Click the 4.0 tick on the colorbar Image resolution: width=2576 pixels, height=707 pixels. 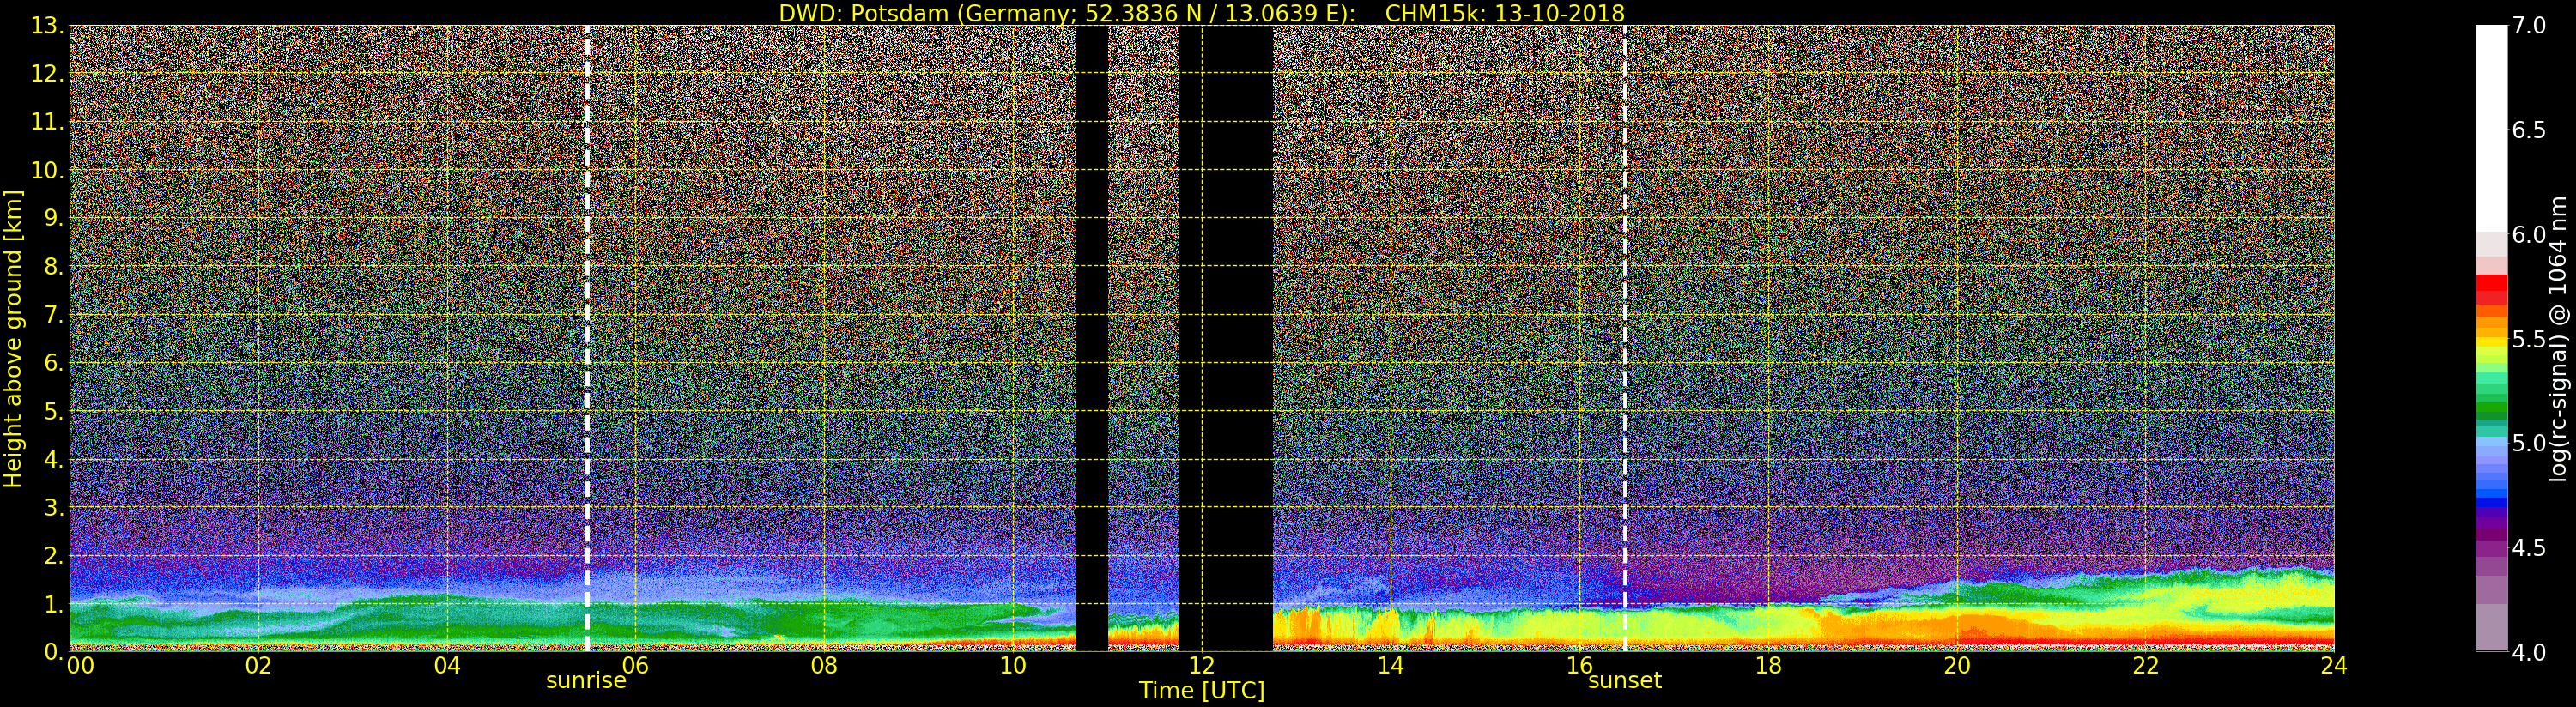[2529, 653]
